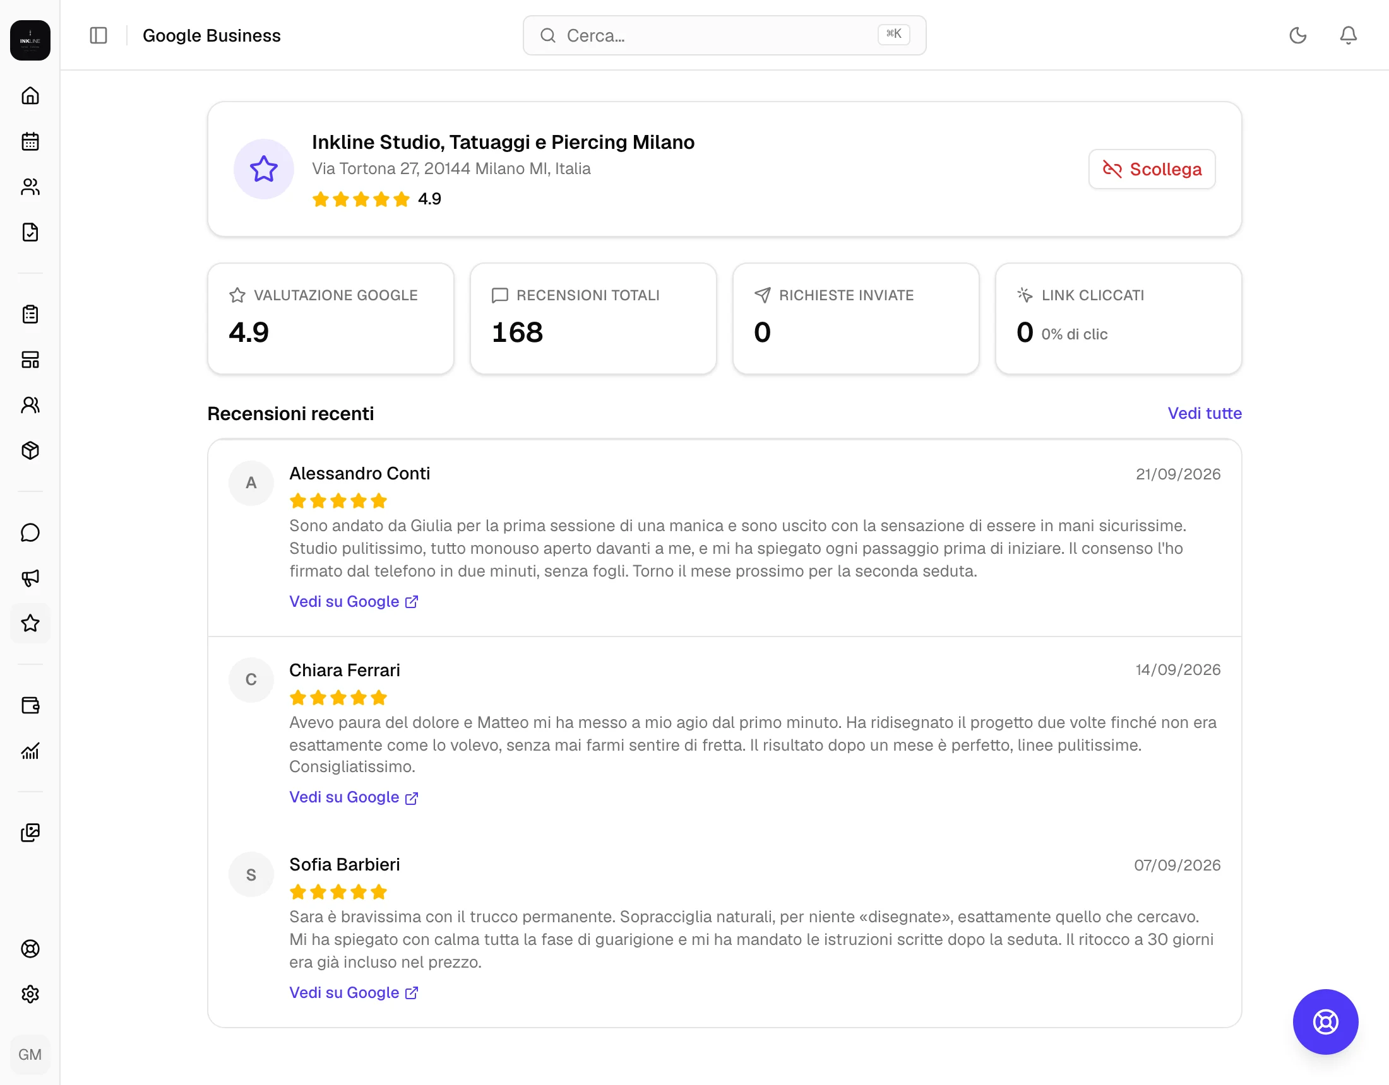Open the clipboard list icon in sidebar
This screenshot has height=1085, width=1389.
30,314
